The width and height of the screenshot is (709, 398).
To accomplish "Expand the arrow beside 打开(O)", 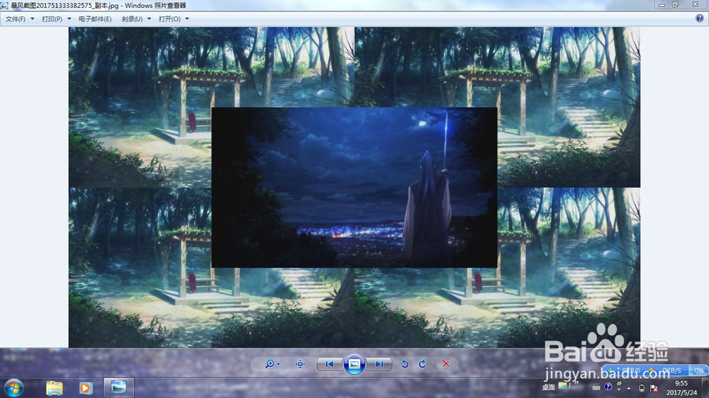I will [187, 19].
